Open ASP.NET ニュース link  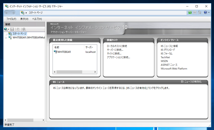pyautogui.click(x=169, y=65)
